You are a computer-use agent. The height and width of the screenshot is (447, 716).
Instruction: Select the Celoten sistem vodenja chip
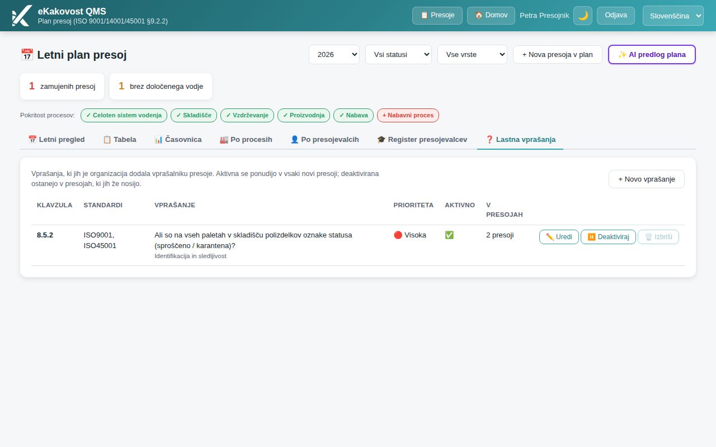click(124, 115)
